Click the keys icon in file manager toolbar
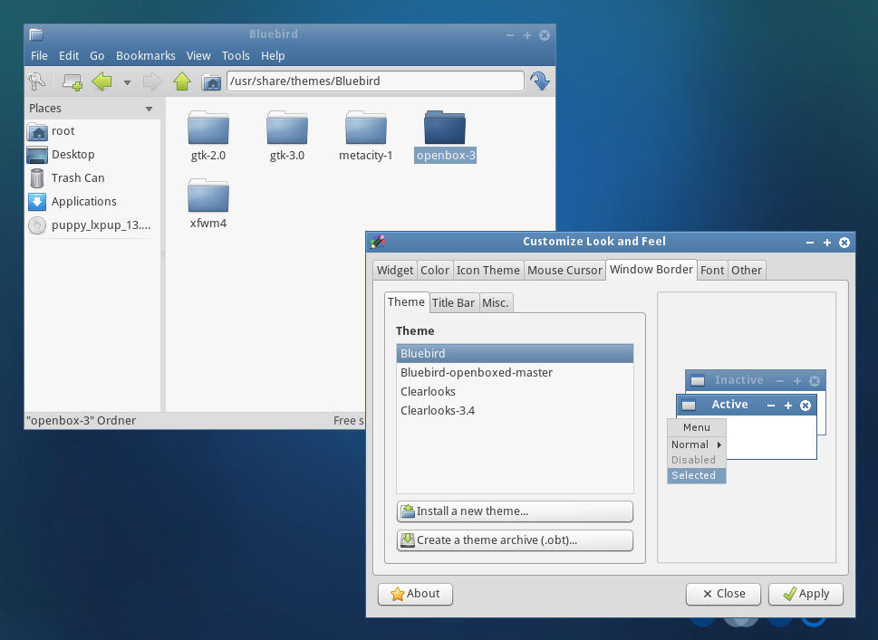Screen dimensions: 878x640 click(x=36, y=81)
